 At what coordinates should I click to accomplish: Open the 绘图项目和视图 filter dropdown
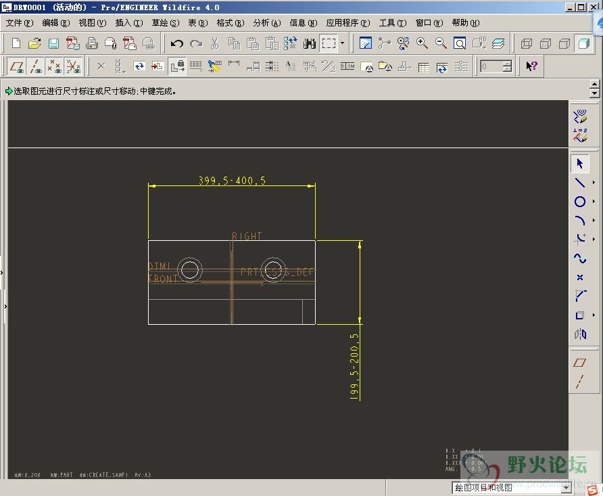click(x=566, y=488)
